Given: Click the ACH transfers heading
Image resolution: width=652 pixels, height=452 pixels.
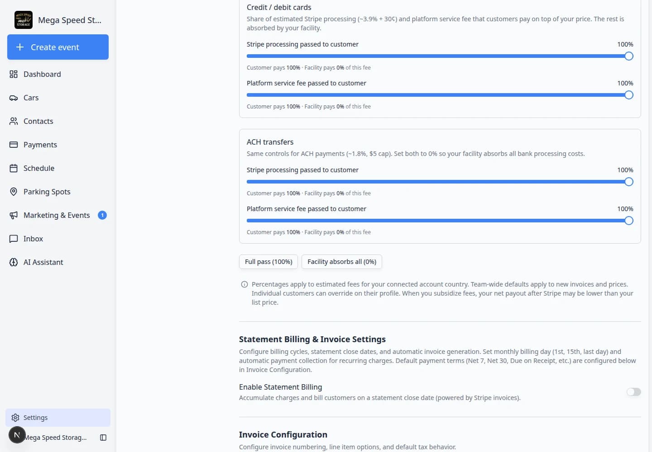Looking at the screenshot, I should tap(270, 142).
